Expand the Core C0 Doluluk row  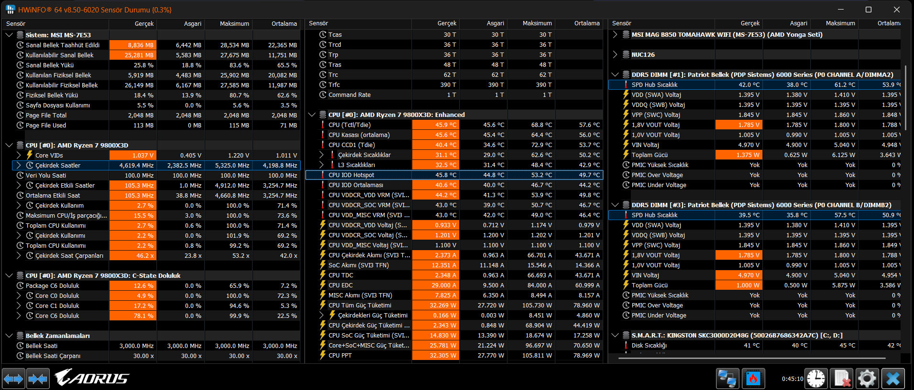pyautogui.click(x=19, y=295)
